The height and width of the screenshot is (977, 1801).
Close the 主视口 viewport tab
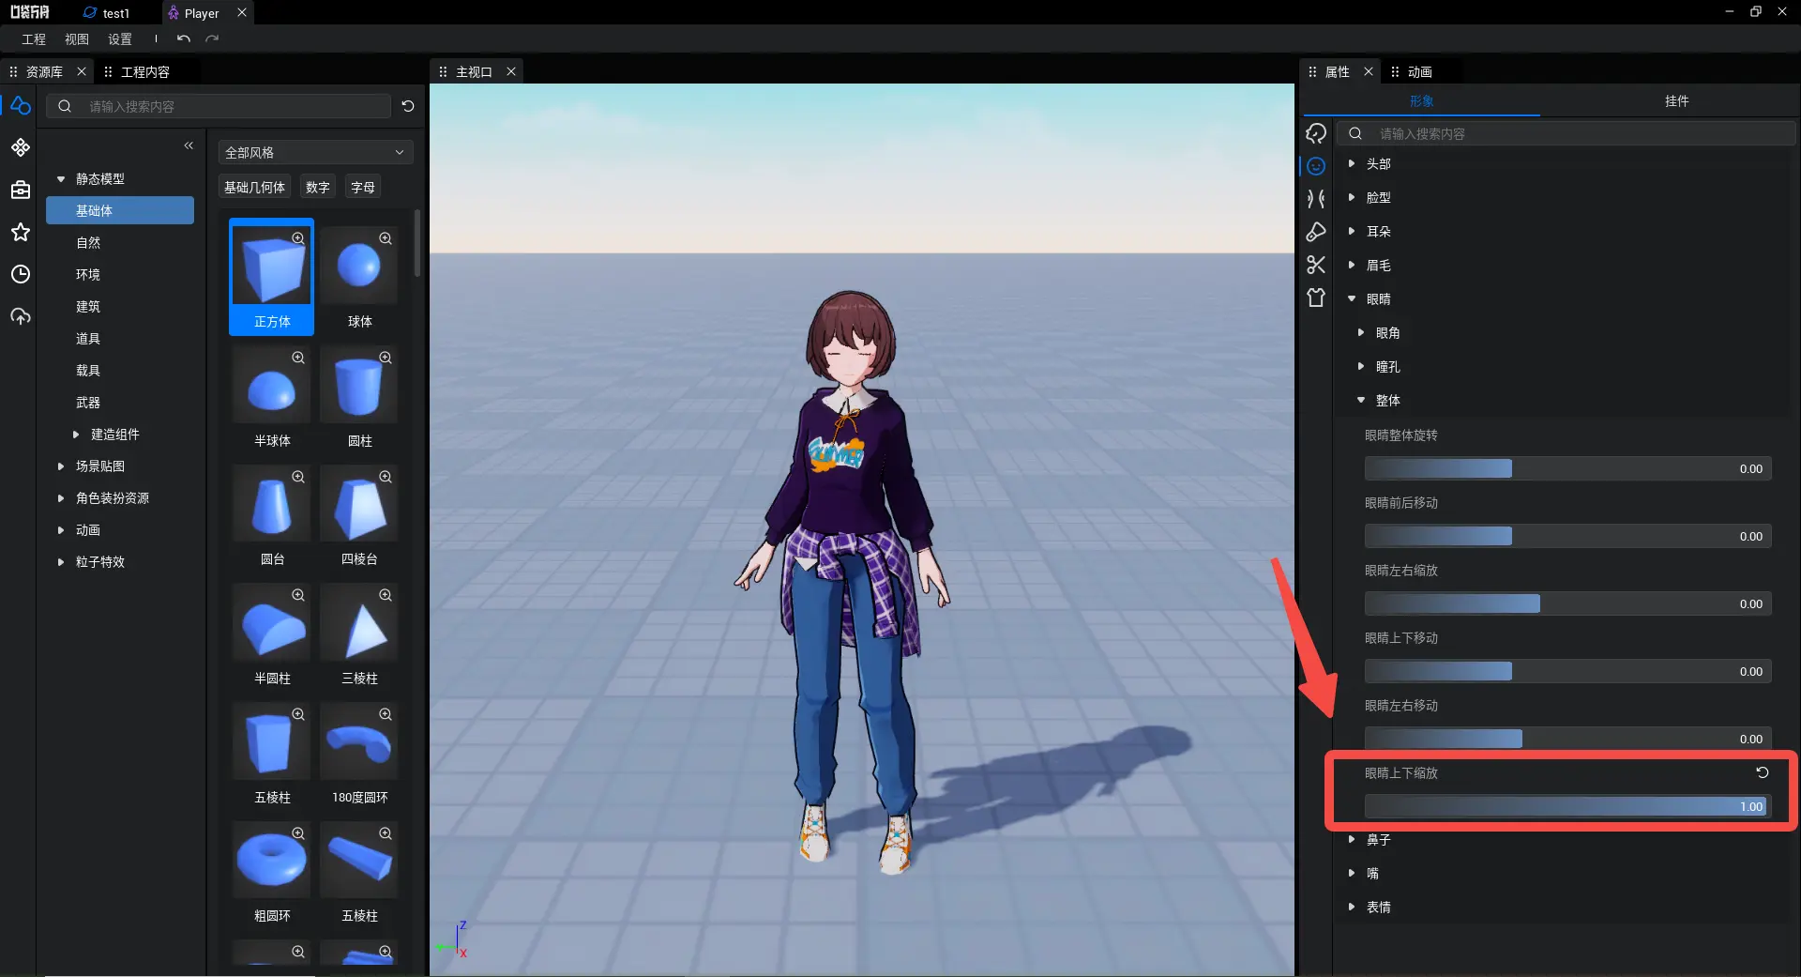coord(511,71)
